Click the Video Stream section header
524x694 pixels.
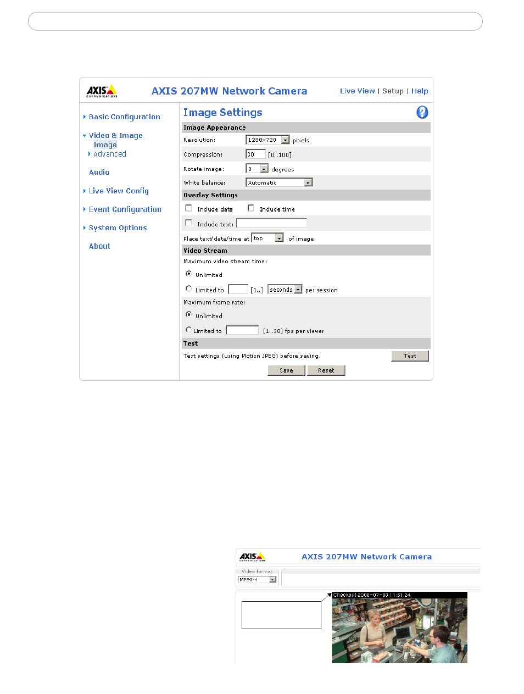[306, 251]
